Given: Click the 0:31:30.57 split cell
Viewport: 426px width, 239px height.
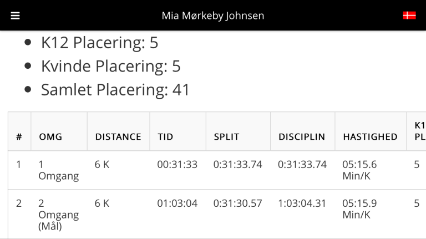Looking at the screenshot, I should tap(237, 204).
